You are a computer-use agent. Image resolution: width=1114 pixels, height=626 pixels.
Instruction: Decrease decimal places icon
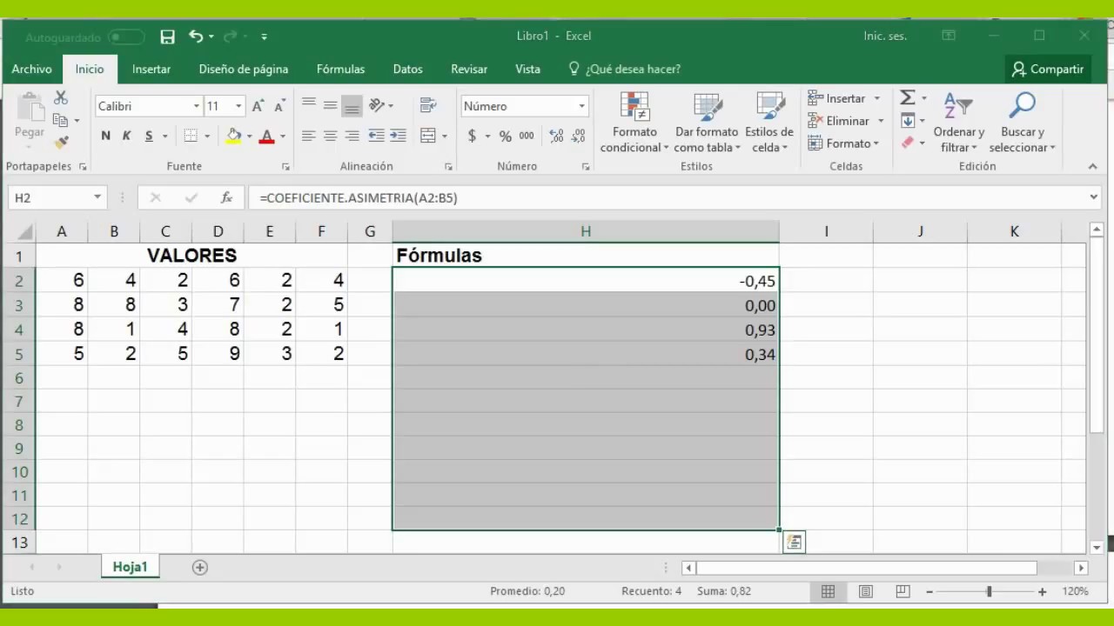point(578,136)
